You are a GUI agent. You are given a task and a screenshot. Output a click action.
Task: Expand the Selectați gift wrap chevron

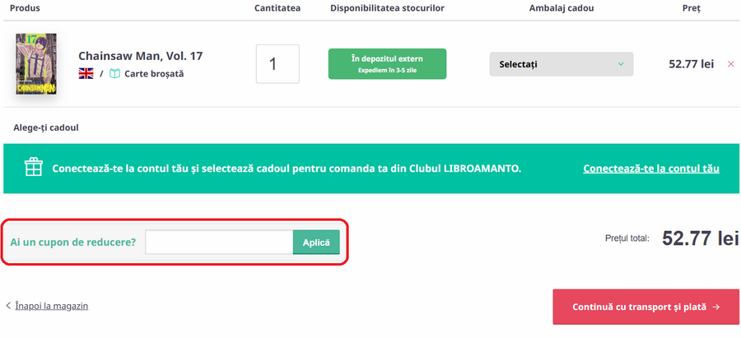tap(621, 64)
